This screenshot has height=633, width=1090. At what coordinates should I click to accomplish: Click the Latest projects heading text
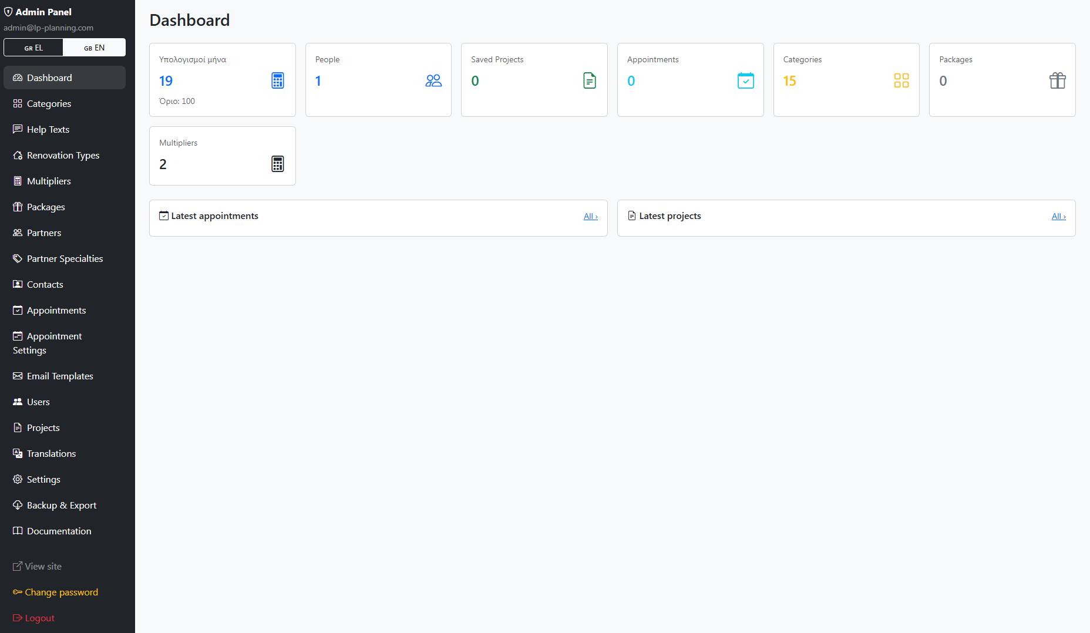pyautogui.click(x=670, y=216)
